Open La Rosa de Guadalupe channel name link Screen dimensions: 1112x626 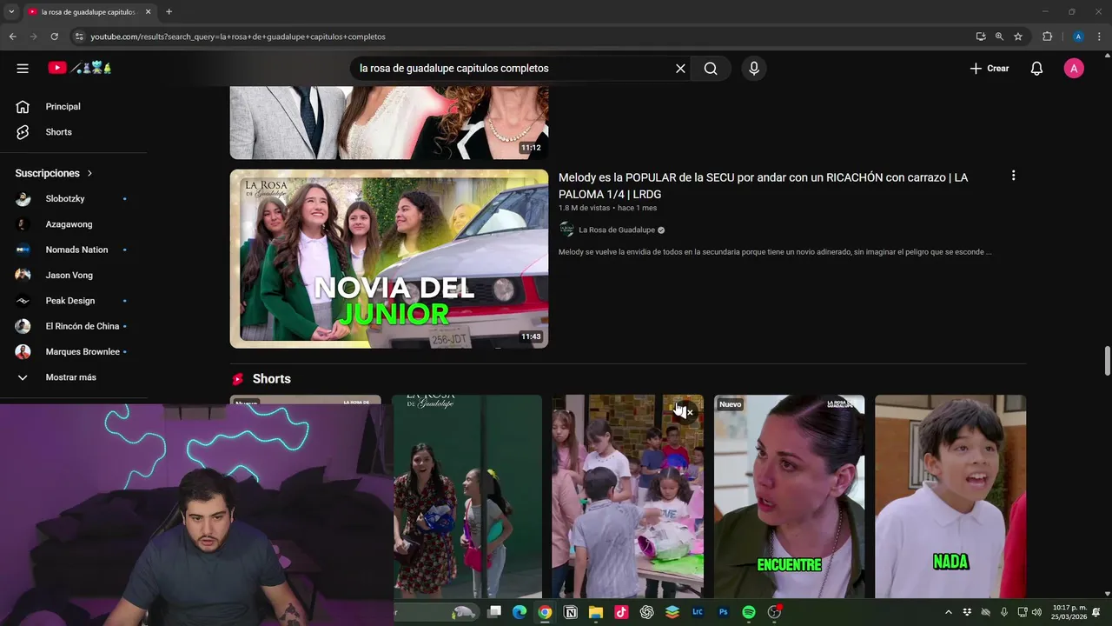tap(617, 230)
